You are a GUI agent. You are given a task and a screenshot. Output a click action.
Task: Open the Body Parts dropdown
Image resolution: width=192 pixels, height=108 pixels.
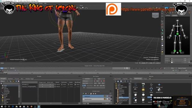[x=88, y=83]
